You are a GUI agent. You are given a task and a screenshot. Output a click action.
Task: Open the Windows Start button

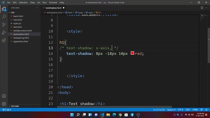coord(72,115)
